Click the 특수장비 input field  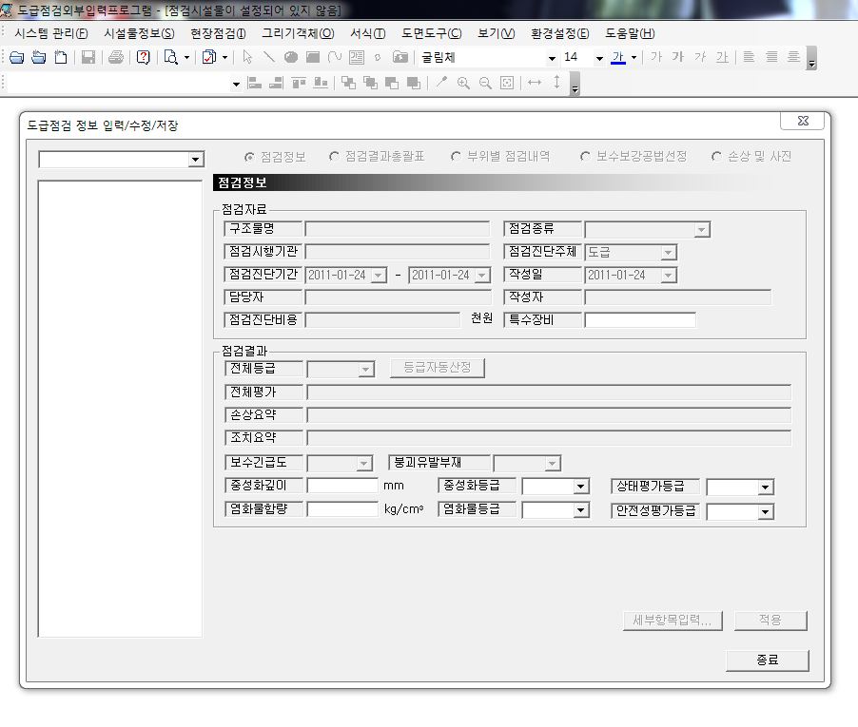(x=639, y=320)
